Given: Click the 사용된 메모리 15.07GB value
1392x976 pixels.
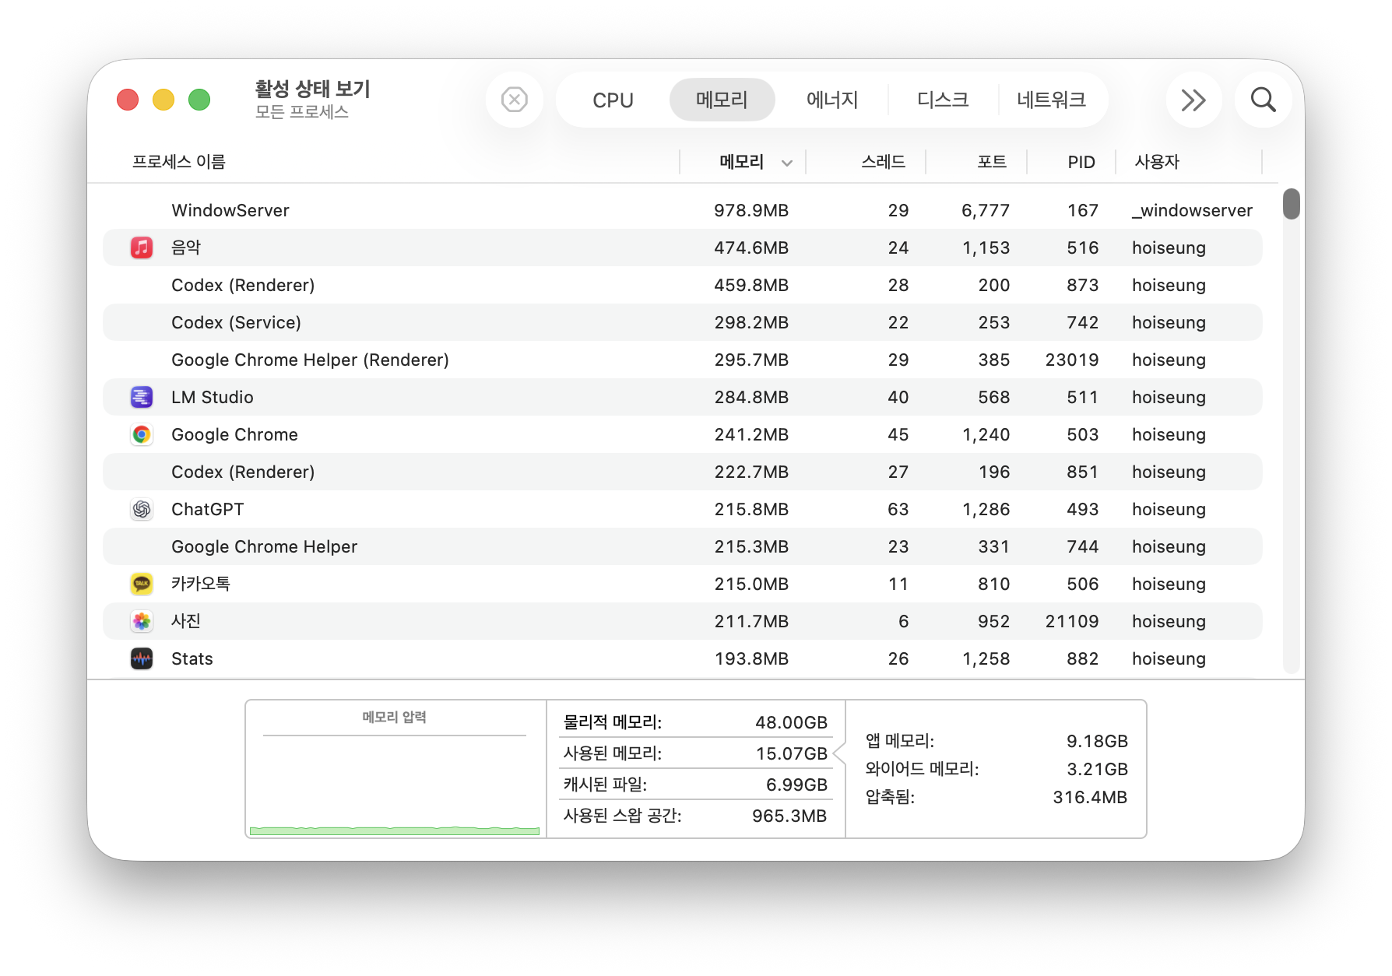Looking at the screenshot, I should 792,753.
